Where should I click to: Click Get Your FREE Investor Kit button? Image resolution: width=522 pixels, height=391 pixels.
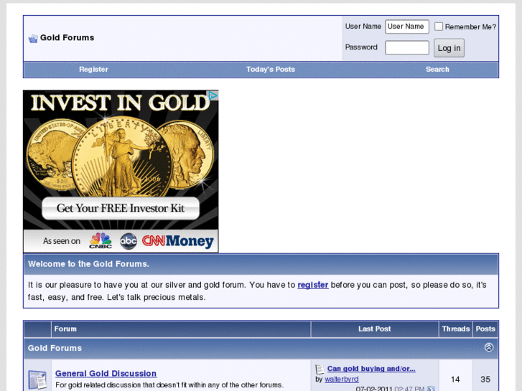[x=121, y=208]
